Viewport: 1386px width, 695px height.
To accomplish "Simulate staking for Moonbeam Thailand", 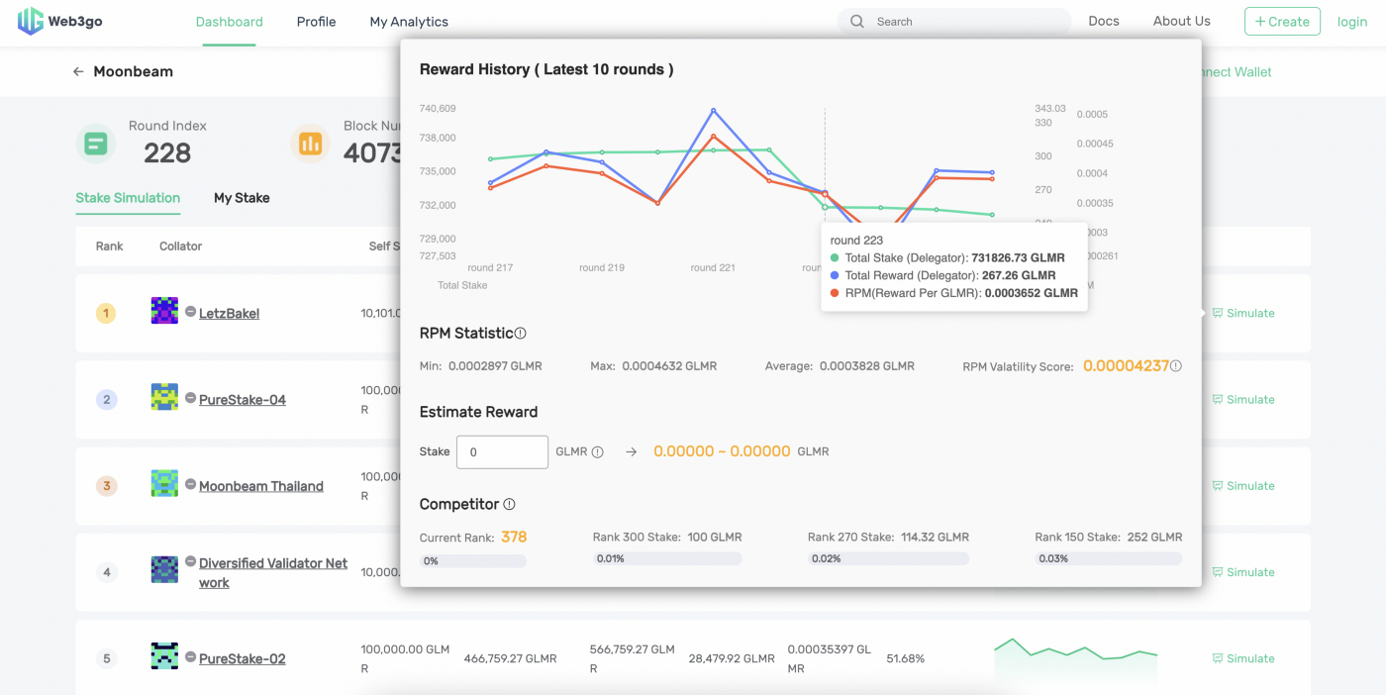I will point(1243,486).
